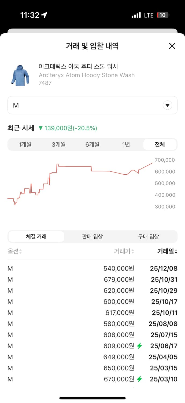Screen dimensions: 185x403
Task: Close the 거래 및 입찰 내역 sheet
Action: 172,46
